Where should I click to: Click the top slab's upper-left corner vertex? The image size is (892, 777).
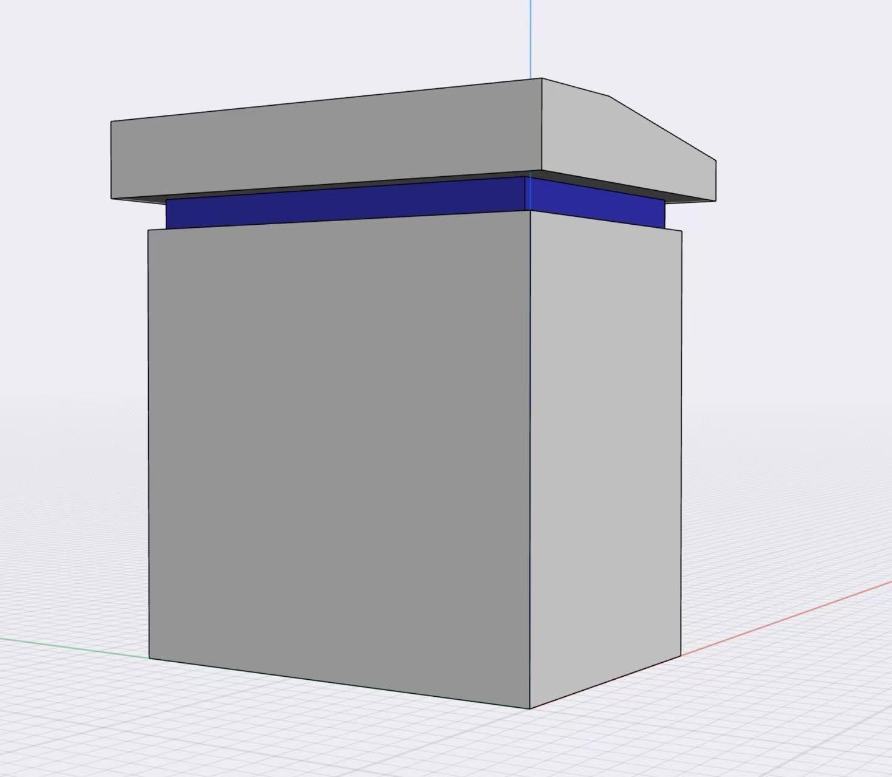[x=111, y=122]
